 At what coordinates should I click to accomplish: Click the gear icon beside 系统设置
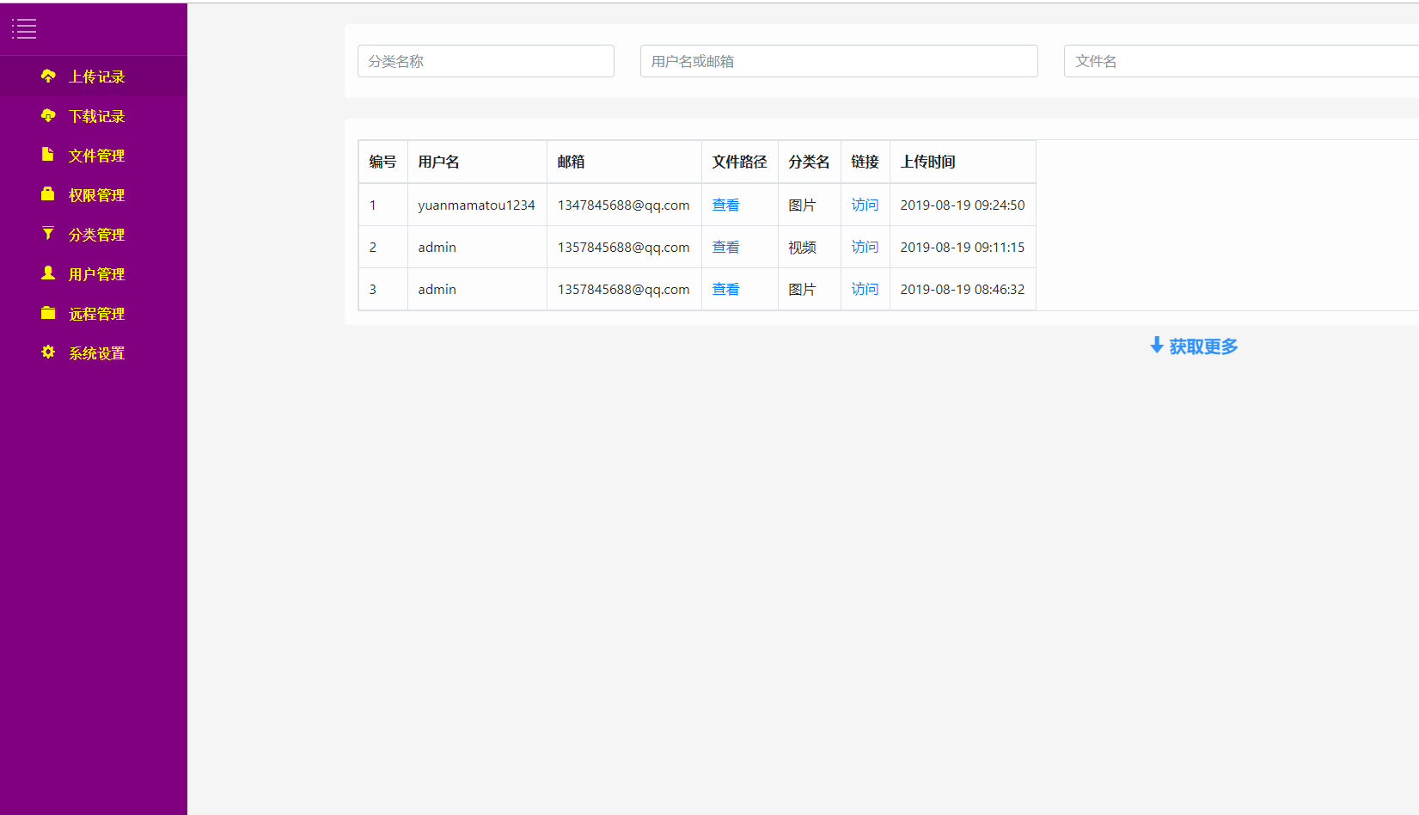48,352
